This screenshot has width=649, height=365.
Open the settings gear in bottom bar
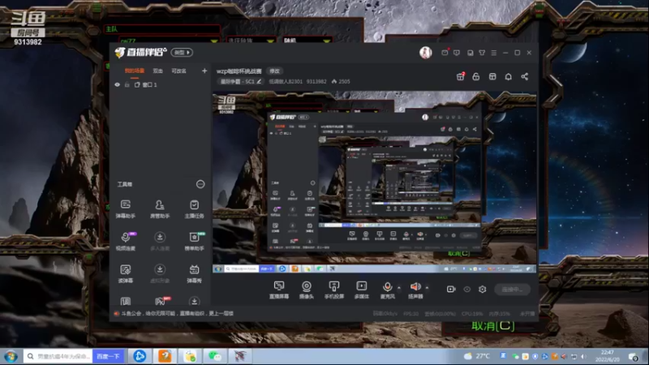point(482,290)
